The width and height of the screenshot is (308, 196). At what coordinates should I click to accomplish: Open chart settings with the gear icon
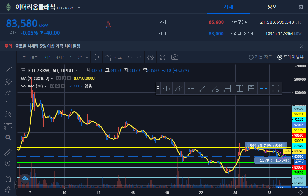pos(150,57)
